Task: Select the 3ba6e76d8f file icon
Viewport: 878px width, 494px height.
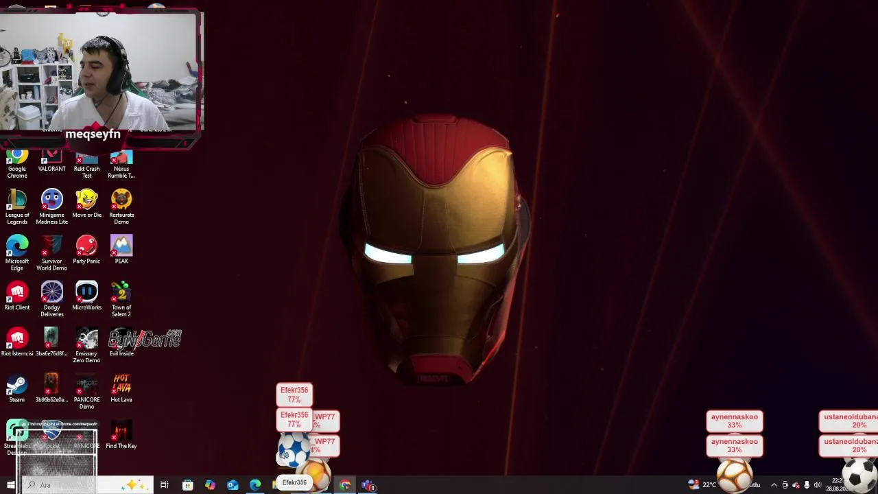Action: click(x=52, y=342)
